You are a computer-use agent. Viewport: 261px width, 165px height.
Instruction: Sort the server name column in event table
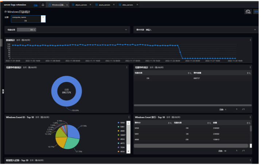tap(188, 73)
